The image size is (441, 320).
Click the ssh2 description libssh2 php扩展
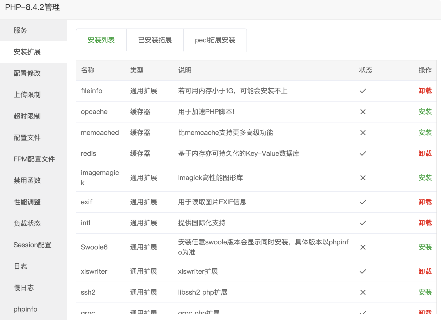point(203,292)
